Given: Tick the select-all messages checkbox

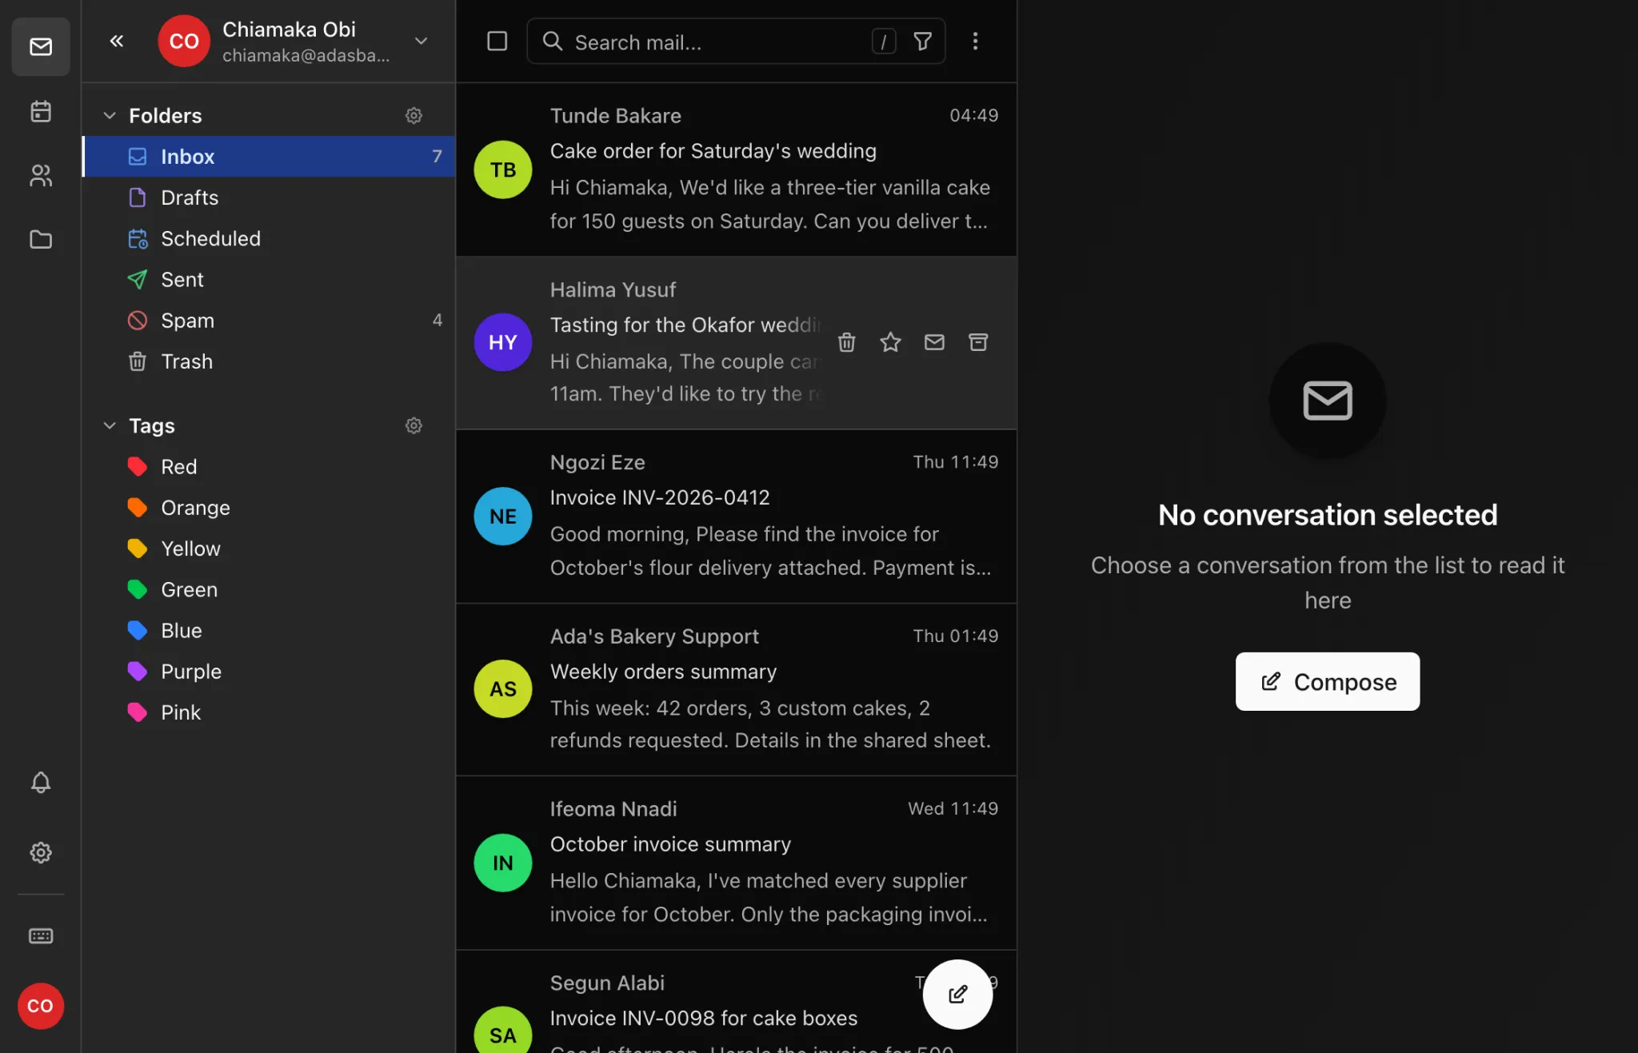Looking at the screenshot, I should [497, 41].
